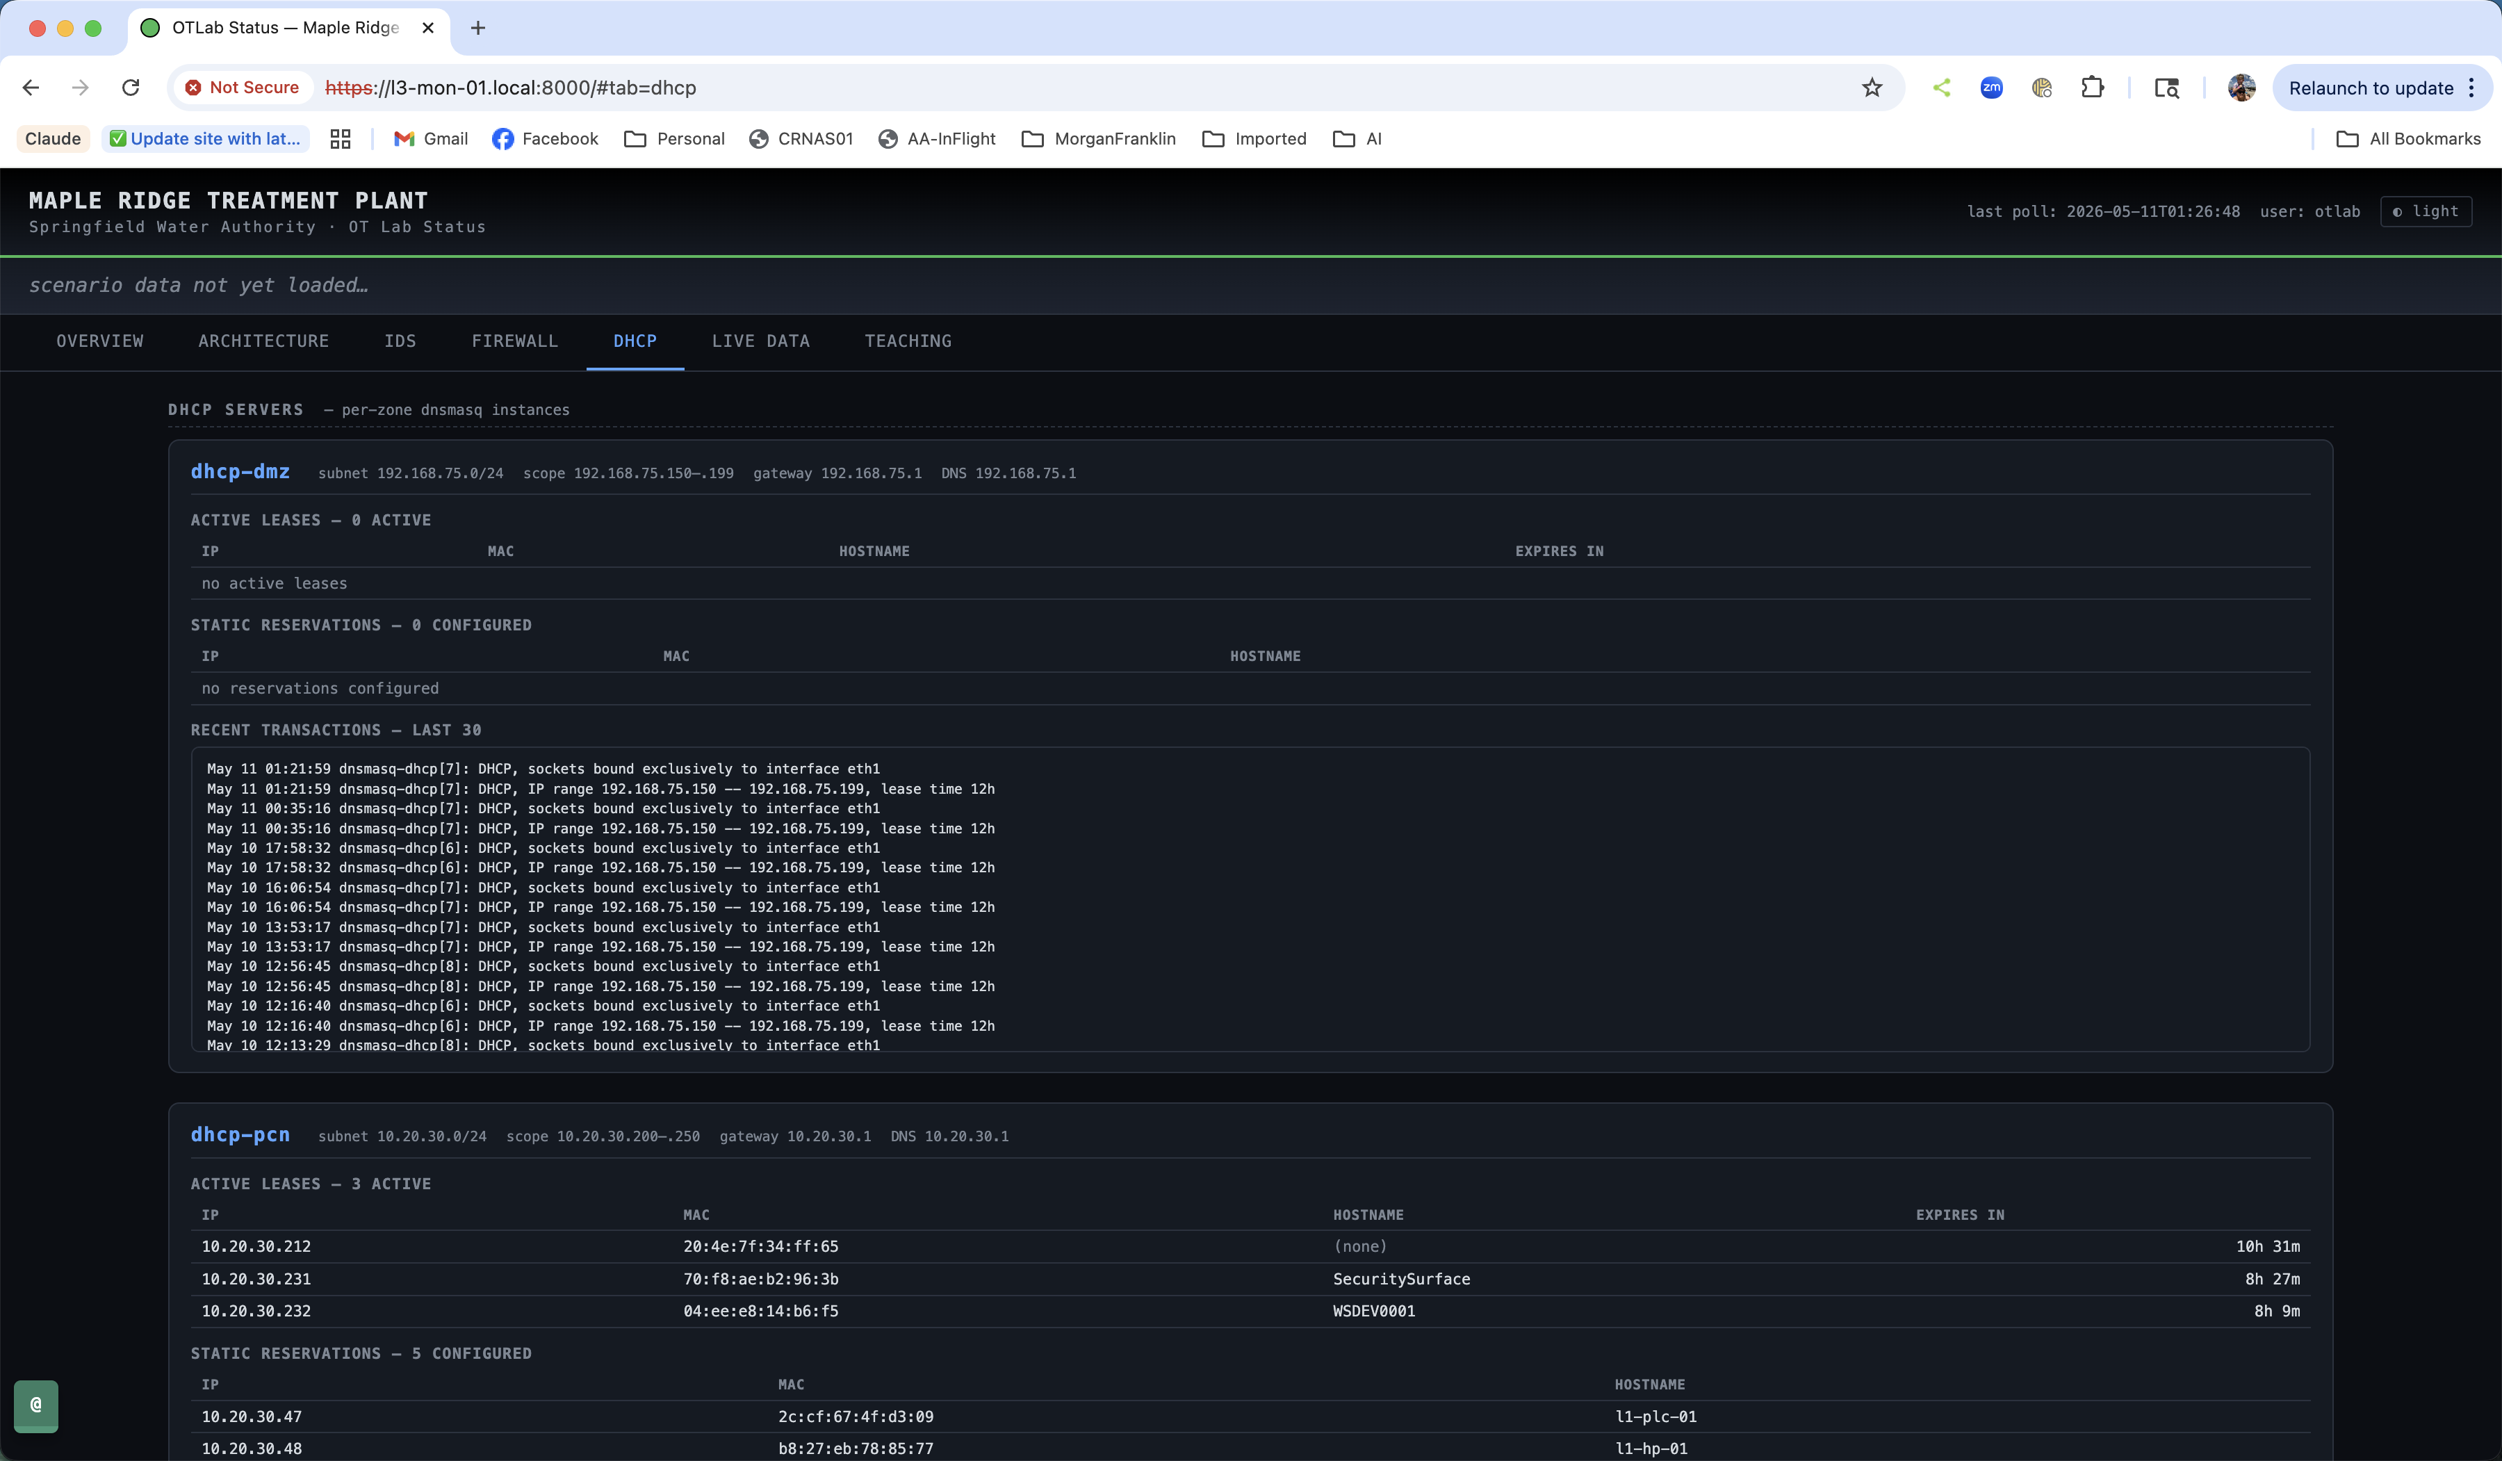Click the Not Secure warning chip
The width and height of the screenshot is (2502, 1461).
tap(243, 88)
